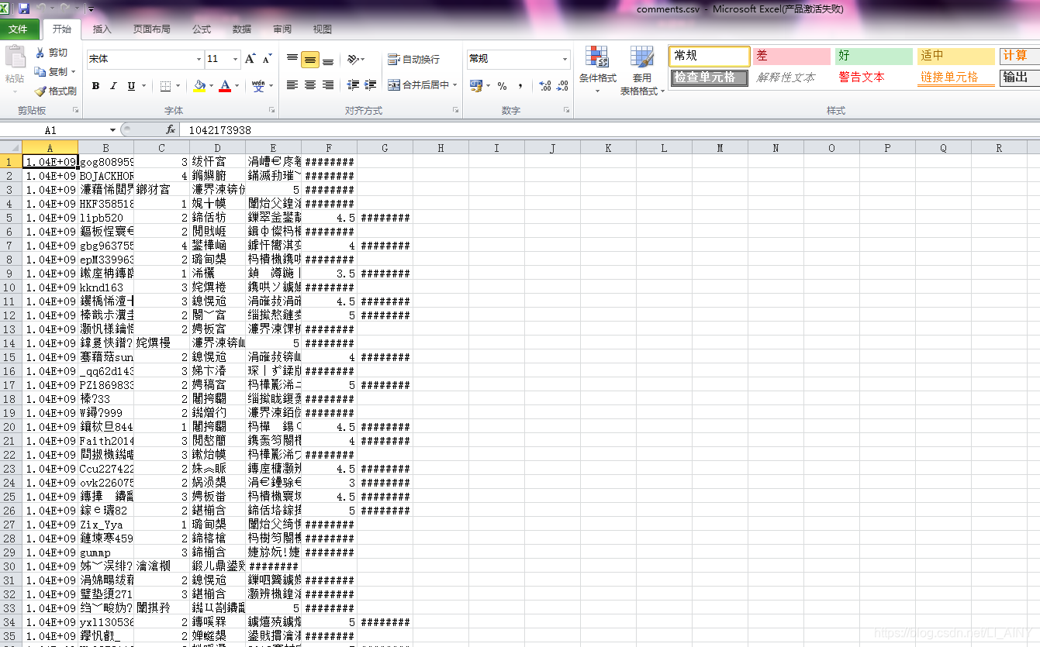1040x647 pixels.
Task: Apply the 常规 (Normal) cell style
Action: click(x=710, y=56)
